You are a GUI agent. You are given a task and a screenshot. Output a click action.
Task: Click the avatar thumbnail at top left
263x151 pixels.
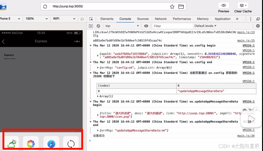tap(3, 7)
